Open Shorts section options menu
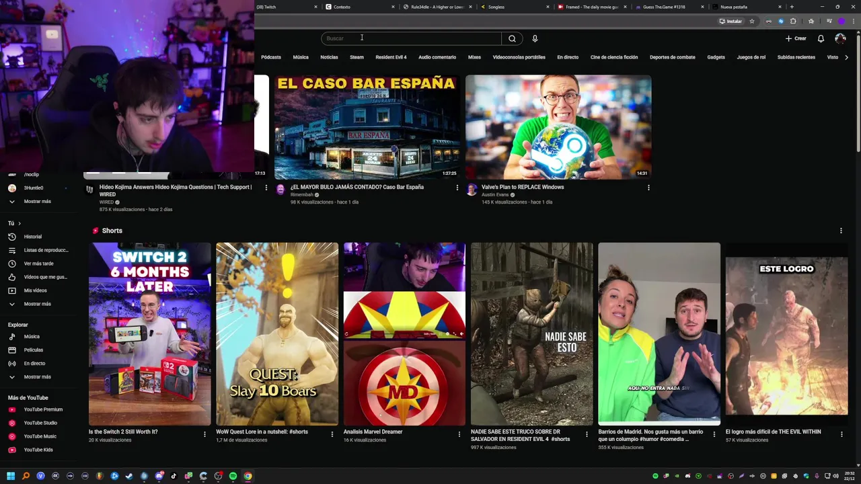 click(841, 231)
